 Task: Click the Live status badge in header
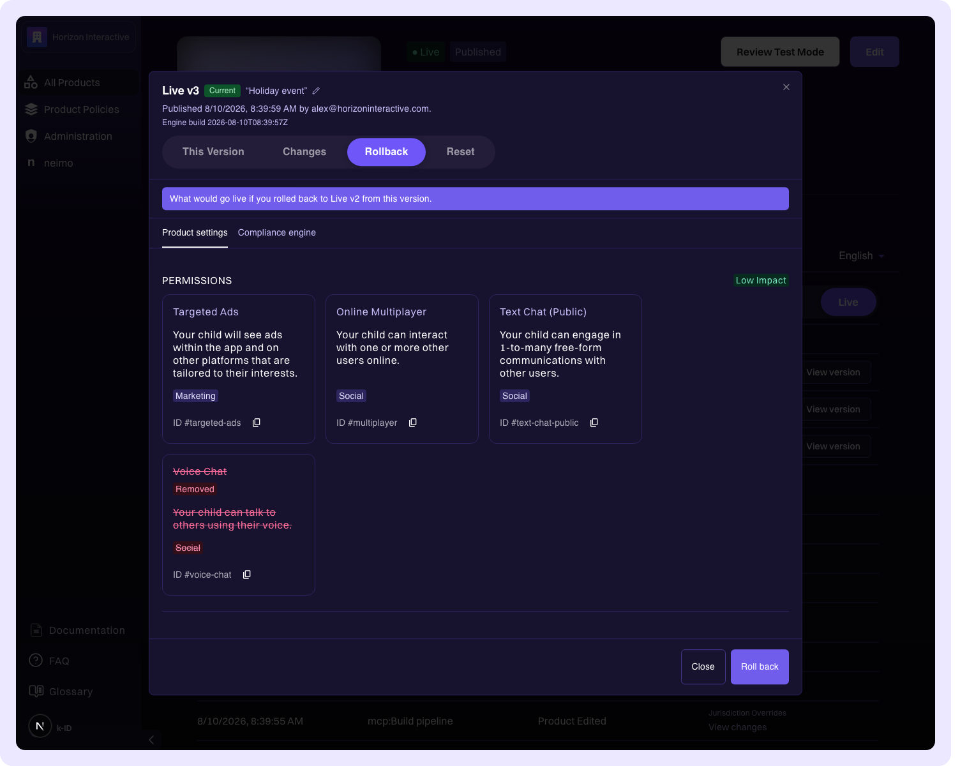pyautogui.click(x=426, y=52)
